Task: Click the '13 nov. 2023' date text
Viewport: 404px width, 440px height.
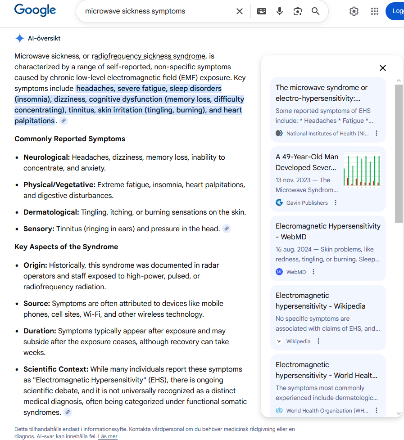Action: pyautogui.click(x=293, y=180)
